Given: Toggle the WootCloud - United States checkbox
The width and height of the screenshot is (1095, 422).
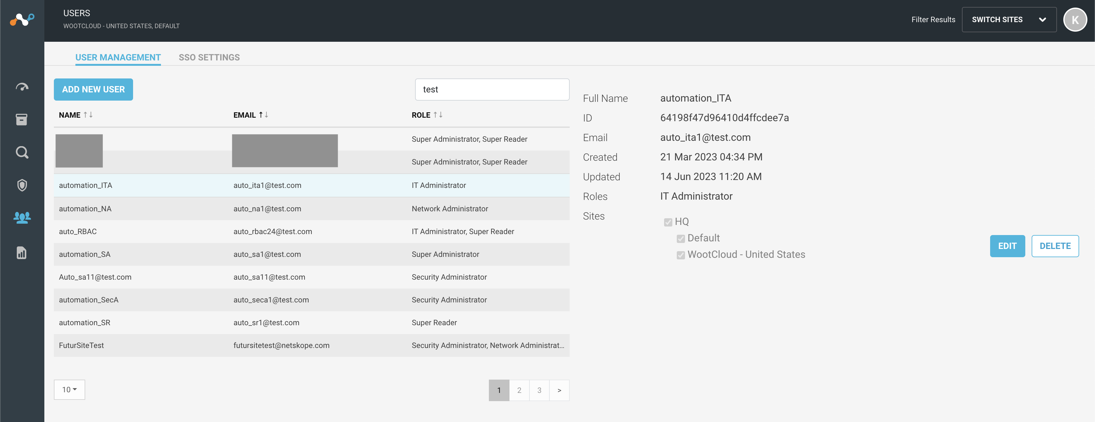Looking at the screenshot, I should [x=681, y=255].
